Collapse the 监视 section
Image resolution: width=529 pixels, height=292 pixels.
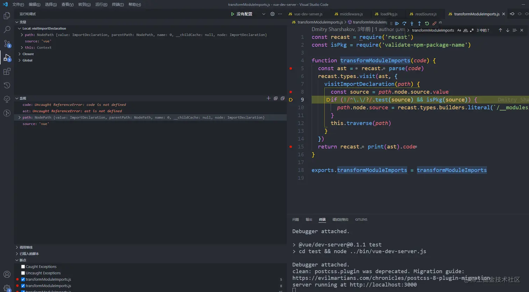coord(17,98)
